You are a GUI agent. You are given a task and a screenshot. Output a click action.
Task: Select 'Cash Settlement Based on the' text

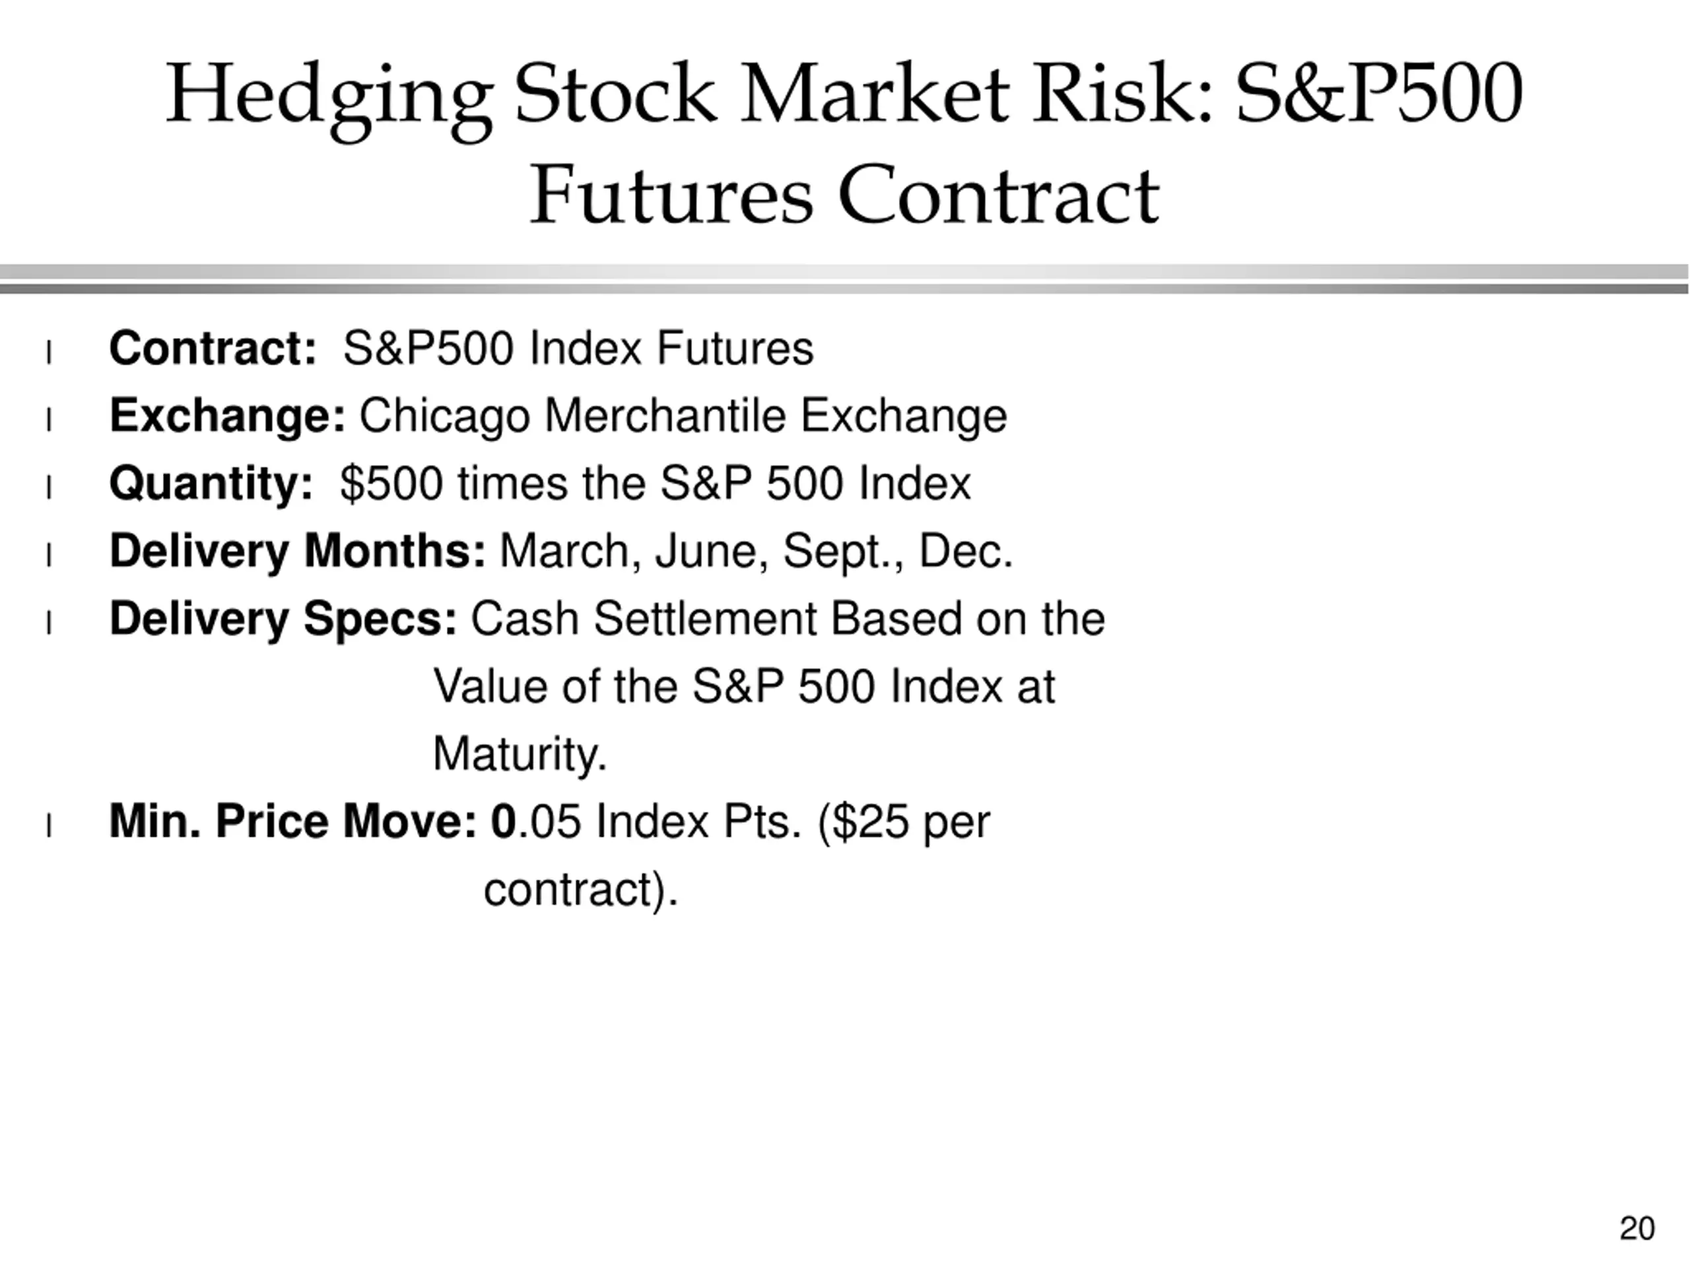(x=788, y=618)
